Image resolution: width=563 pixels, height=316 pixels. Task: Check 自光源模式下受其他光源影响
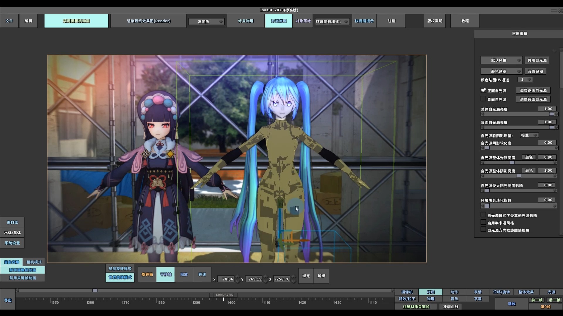(484, 215)
